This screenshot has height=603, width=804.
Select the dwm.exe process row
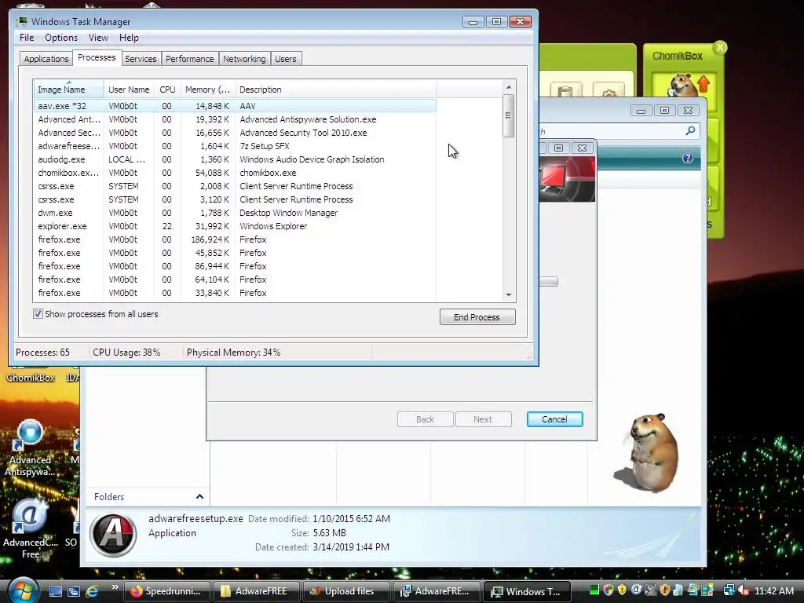coord(235,213)
